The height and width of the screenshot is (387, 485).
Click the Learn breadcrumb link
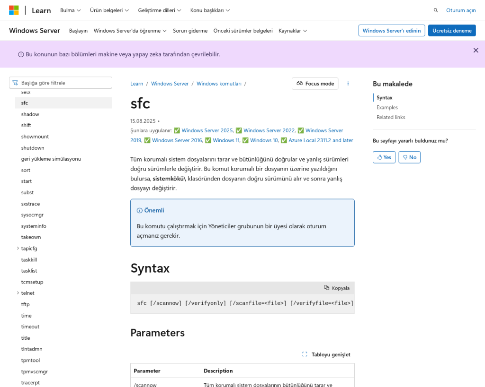tap(137, 84)
